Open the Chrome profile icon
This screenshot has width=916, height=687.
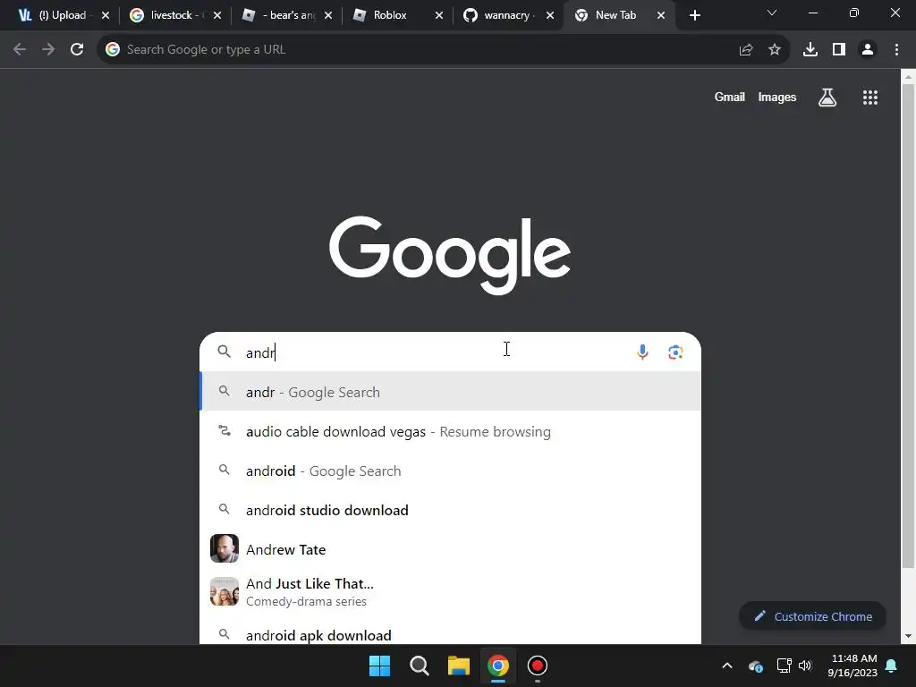(868, 50)
